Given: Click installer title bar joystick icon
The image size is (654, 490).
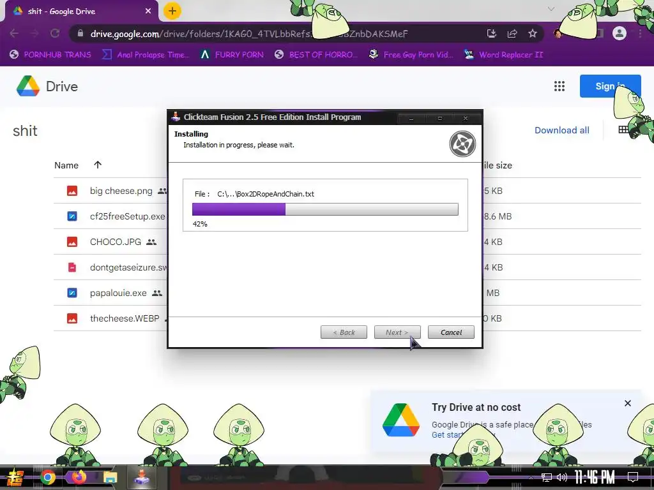Looking at the screenshot, I should pyautogui.click(x=176, y=117).
